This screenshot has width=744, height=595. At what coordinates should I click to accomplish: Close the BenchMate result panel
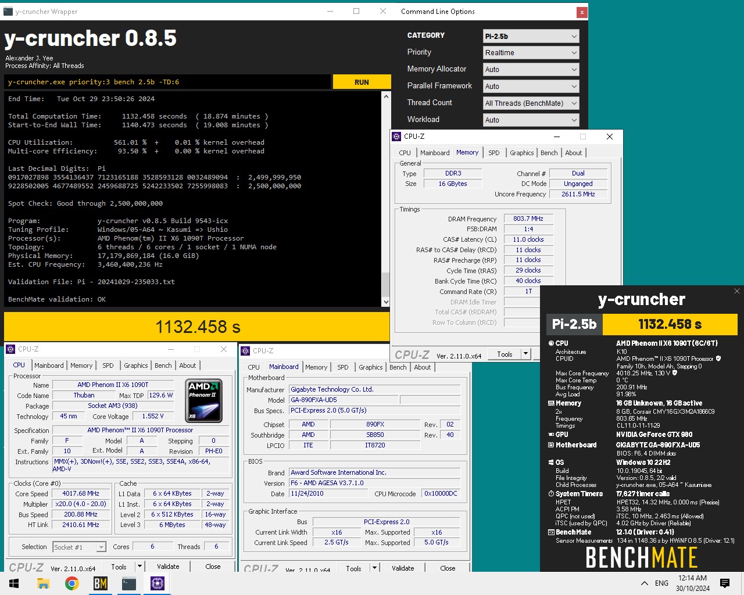click(737, 291)
